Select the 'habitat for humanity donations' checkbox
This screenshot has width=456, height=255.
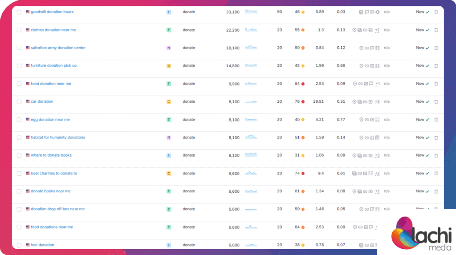coord(19,138)
